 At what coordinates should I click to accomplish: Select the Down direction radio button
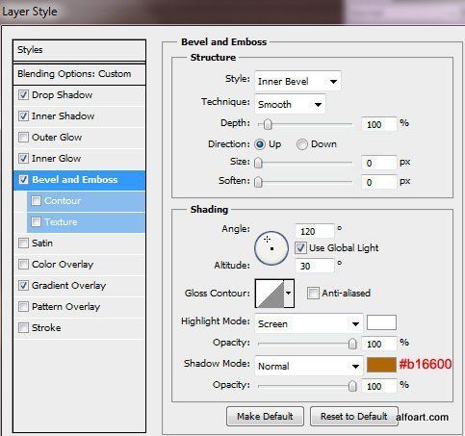tap(301, 144)
